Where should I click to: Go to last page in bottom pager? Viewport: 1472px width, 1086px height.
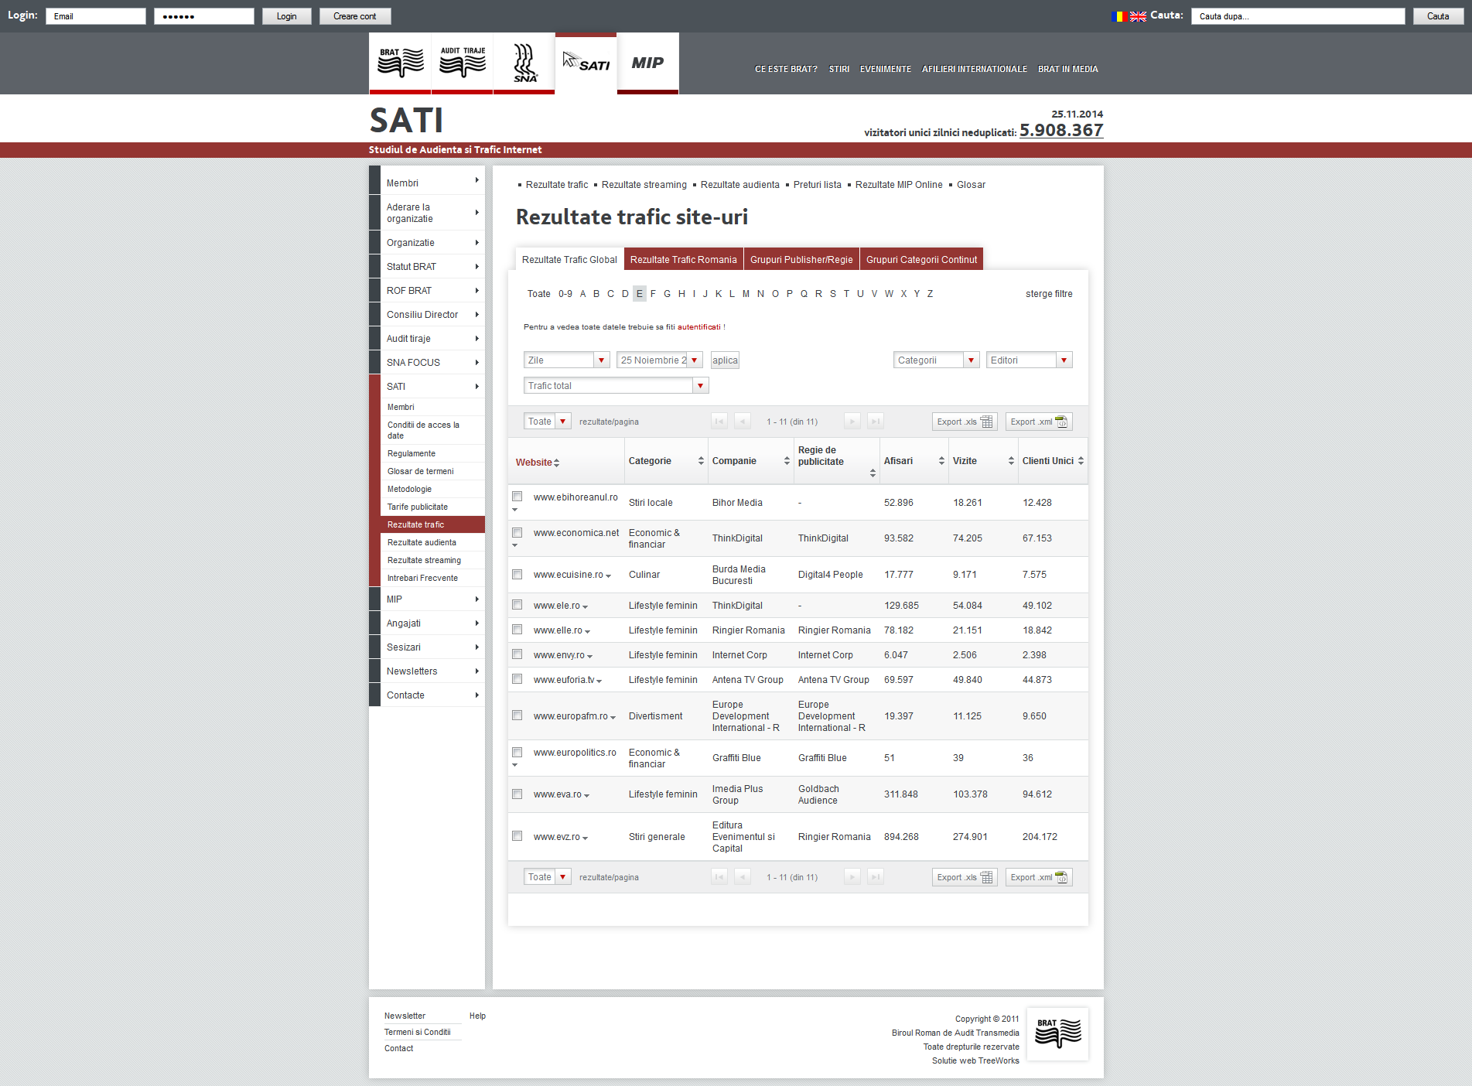click(x=876, y=877)
